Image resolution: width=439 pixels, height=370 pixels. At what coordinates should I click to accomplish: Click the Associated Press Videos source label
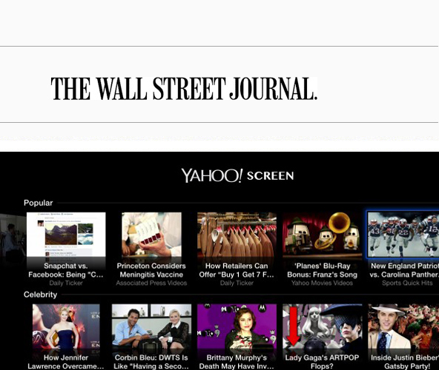tap(151, 283)
